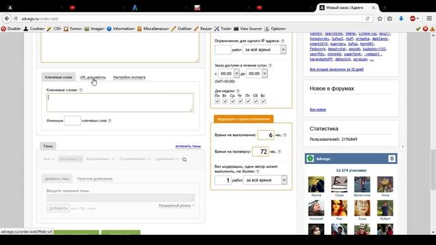This screenshot has height=245, width=436.
Task: Click the включить темы link
Action: tap(188, 146)
